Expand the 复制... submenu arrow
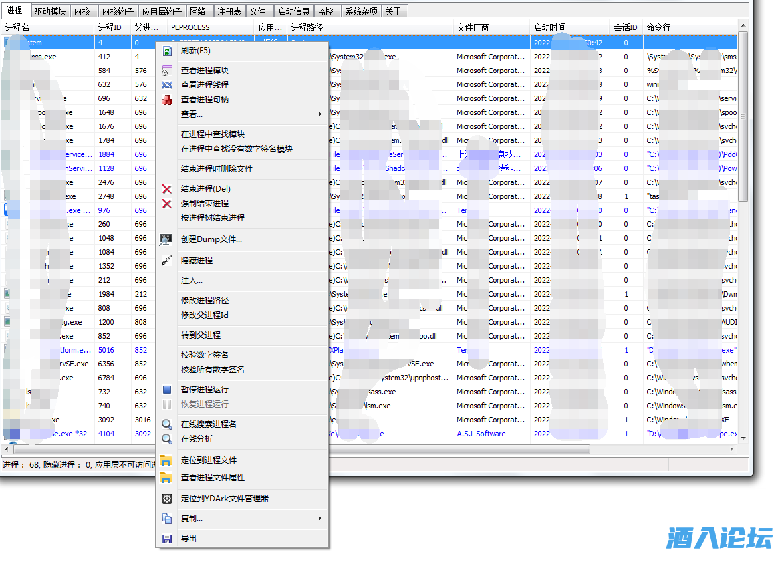 tap(320, 519)
